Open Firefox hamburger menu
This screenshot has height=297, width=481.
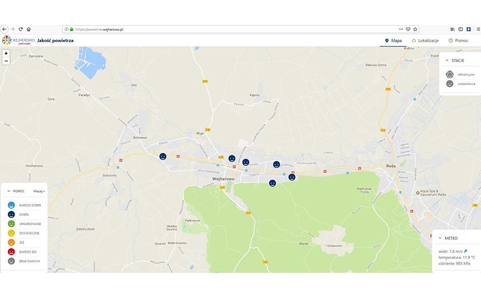pyautogui.click(x=478, y=29)
